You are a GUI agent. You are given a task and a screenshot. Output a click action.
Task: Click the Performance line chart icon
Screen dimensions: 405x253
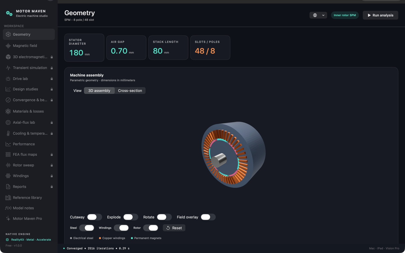coord(8,144)
